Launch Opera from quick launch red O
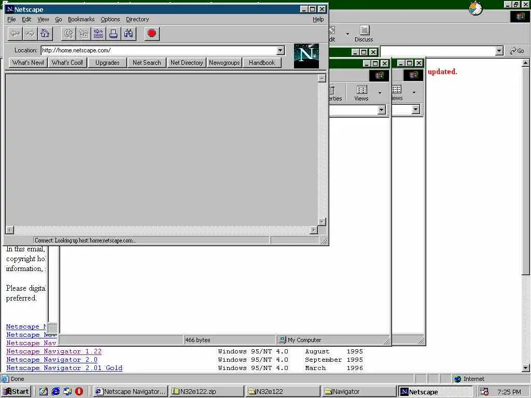 click(x=79, y=392)
